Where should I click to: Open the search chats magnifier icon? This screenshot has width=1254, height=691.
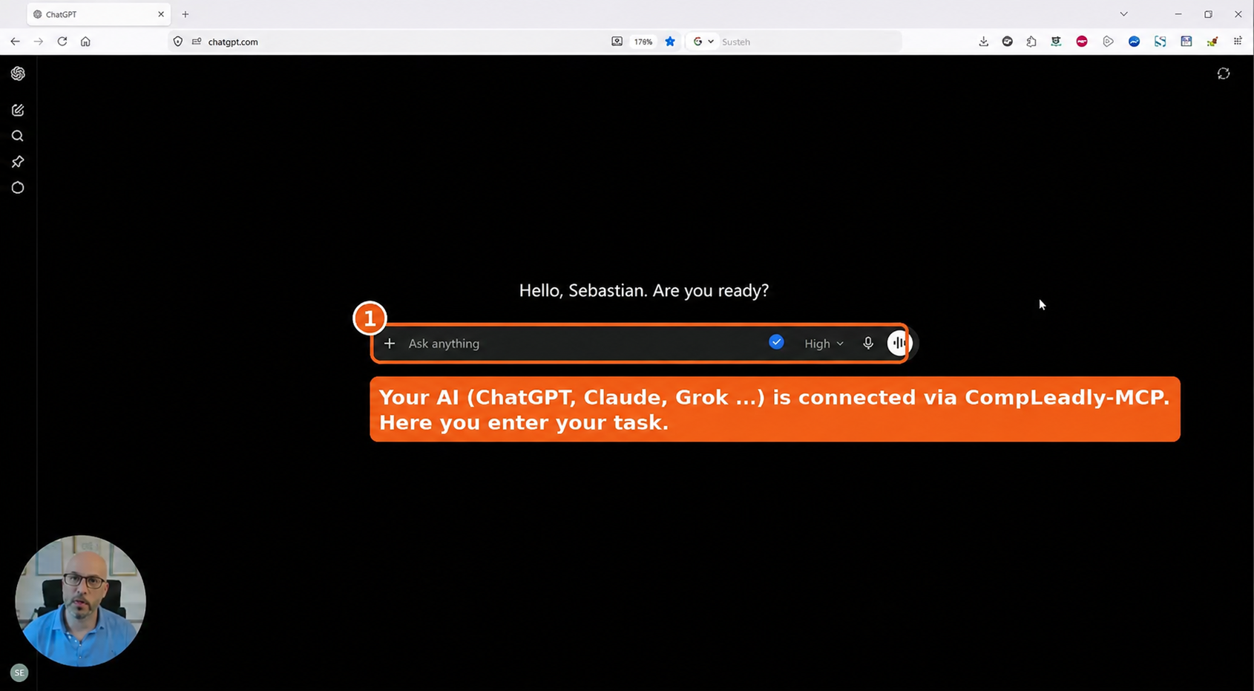[18, 136]
